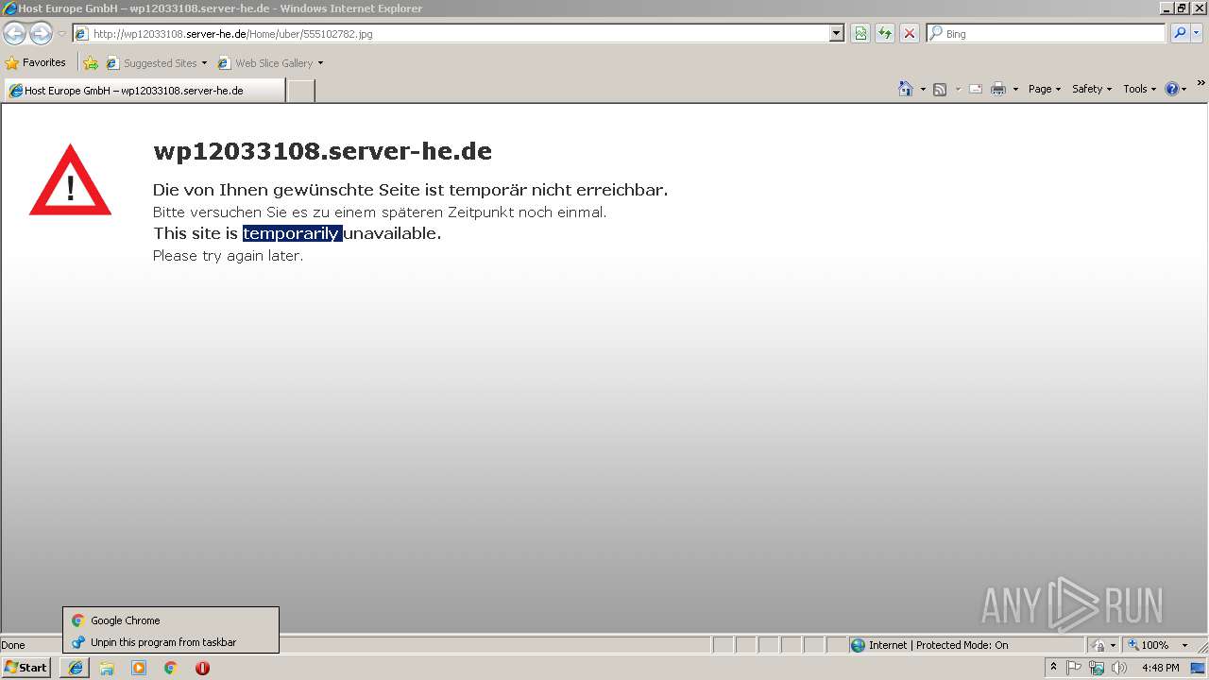
Task: Click the highlighted word temporarily
Action: pyautogui.click(x=292, y=233)
